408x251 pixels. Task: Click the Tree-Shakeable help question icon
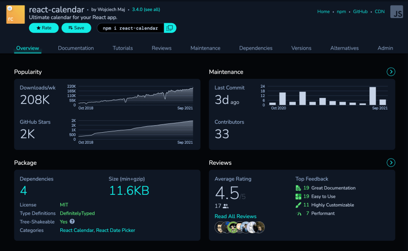point(72,221)
